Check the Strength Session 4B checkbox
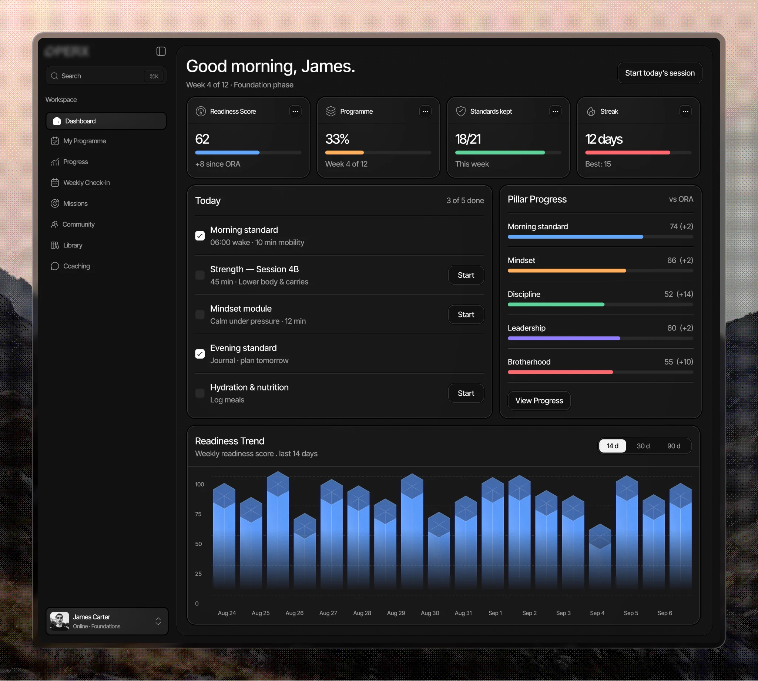 point(200,275)
